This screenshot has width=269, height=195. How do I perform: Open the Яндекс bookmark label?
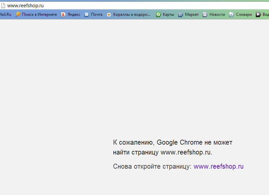pyautogui.click(x=74, y=14)
